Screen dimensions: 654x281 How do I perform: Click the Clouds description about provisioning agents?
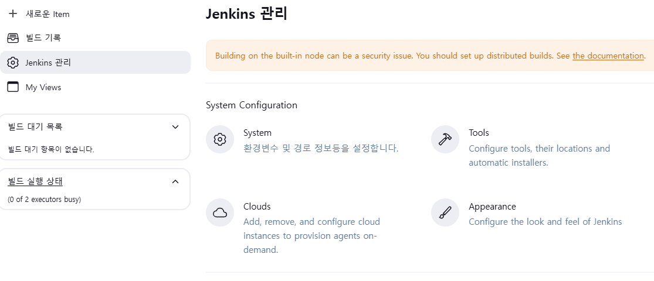(311, 235)
